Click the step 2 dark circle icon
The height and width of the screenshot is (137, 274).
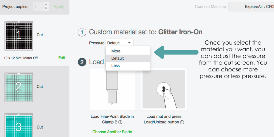pyautogui.click(x=82, y=62)
